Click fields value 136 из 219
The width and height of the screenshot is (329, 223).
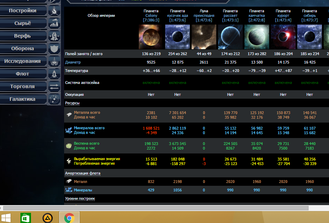[151, 54]
